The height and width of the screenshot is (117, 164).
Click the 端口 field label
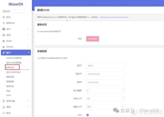coord(79,66)
